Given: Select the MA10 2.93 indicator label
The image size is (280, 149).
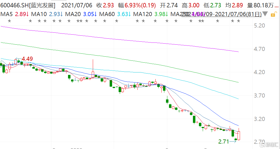Looking at the screenshot, I should 47,14.
